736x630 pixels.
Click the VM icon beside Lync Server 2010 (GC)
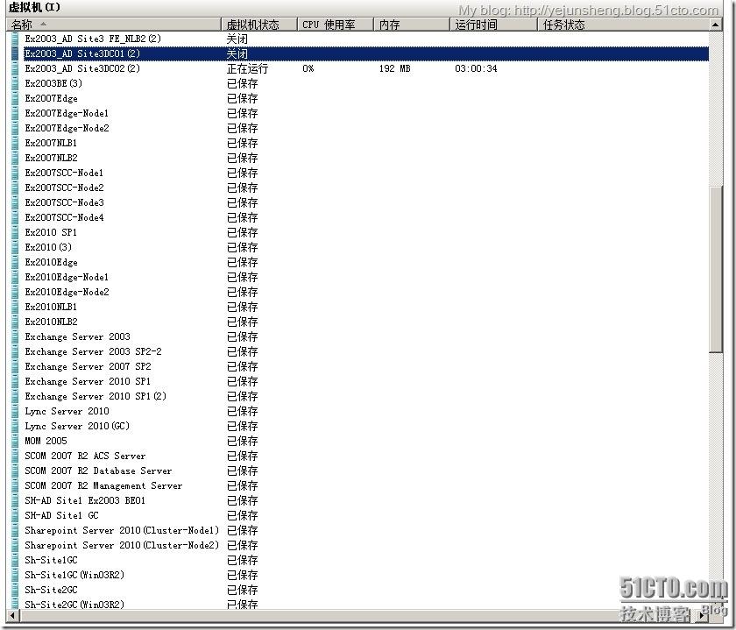pyautogui.click(x=15, y=426)
